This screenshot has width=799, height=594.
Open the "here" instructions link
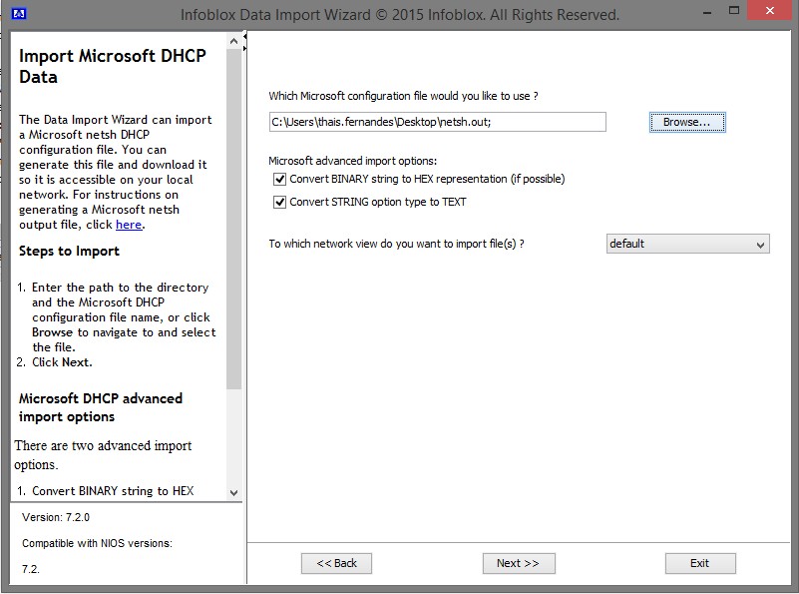[129, 225]
